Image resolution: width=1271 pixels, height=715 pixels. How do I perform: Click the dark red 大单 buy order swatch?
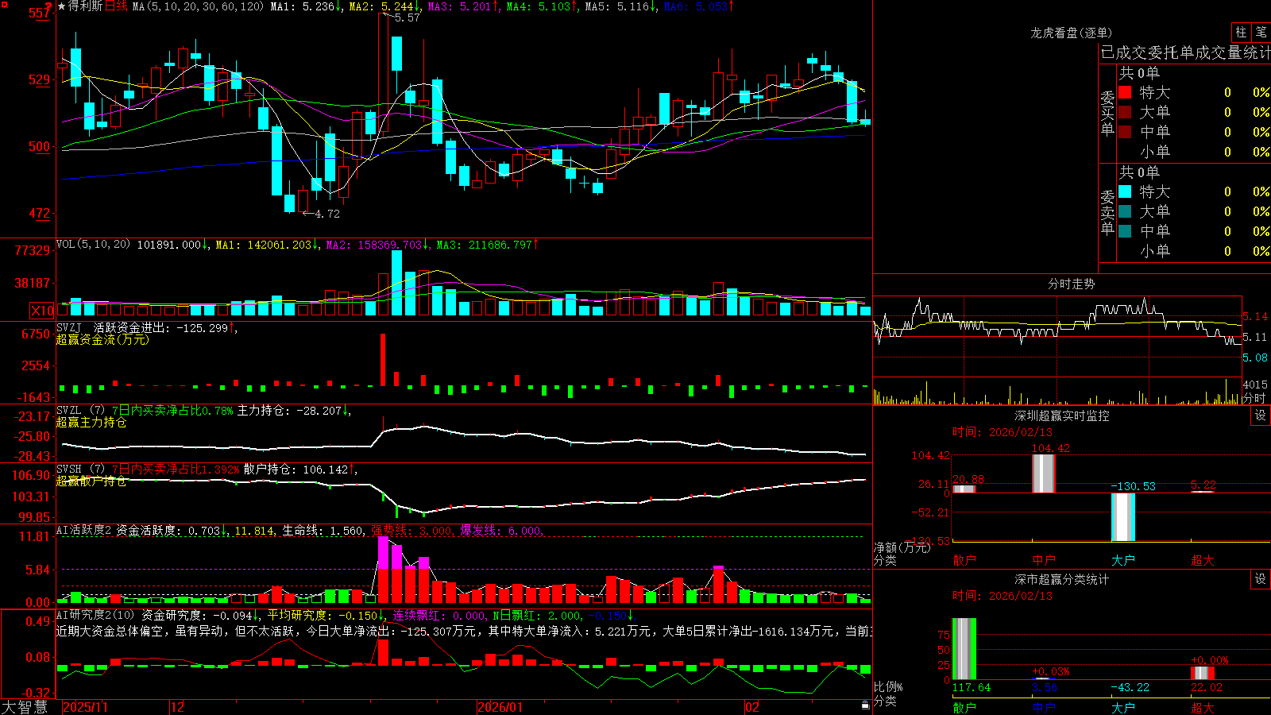1125,112
